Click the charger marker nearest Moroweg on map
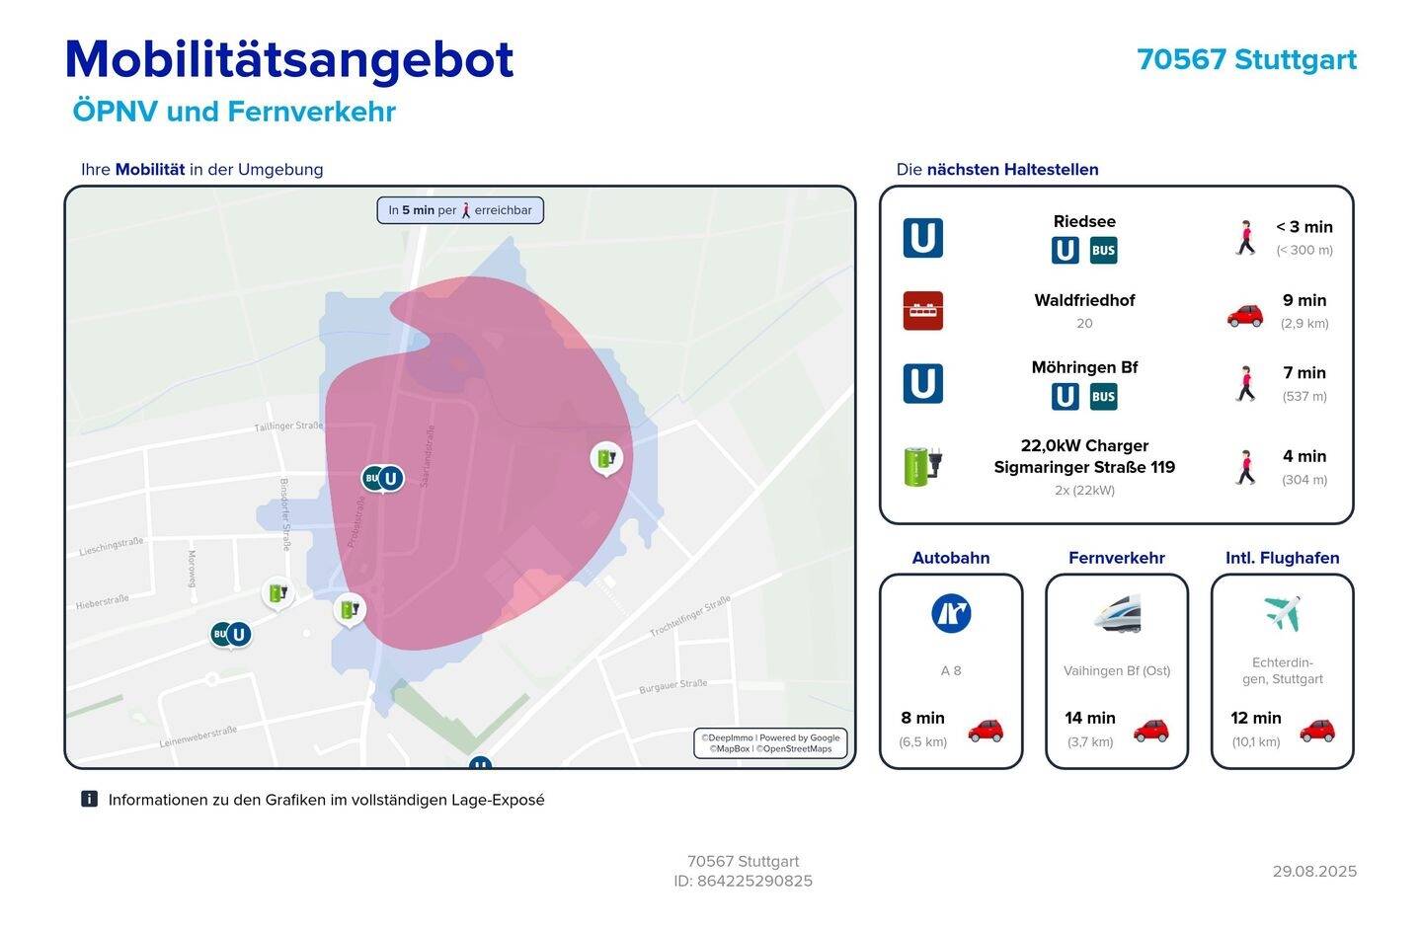This screenshot has width=1422, height=930. coord(277,592)
